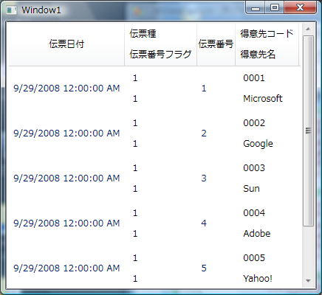This screenshot has height=295, width=322.
Task: Click customer code 0005
Action: coord(254,258)
